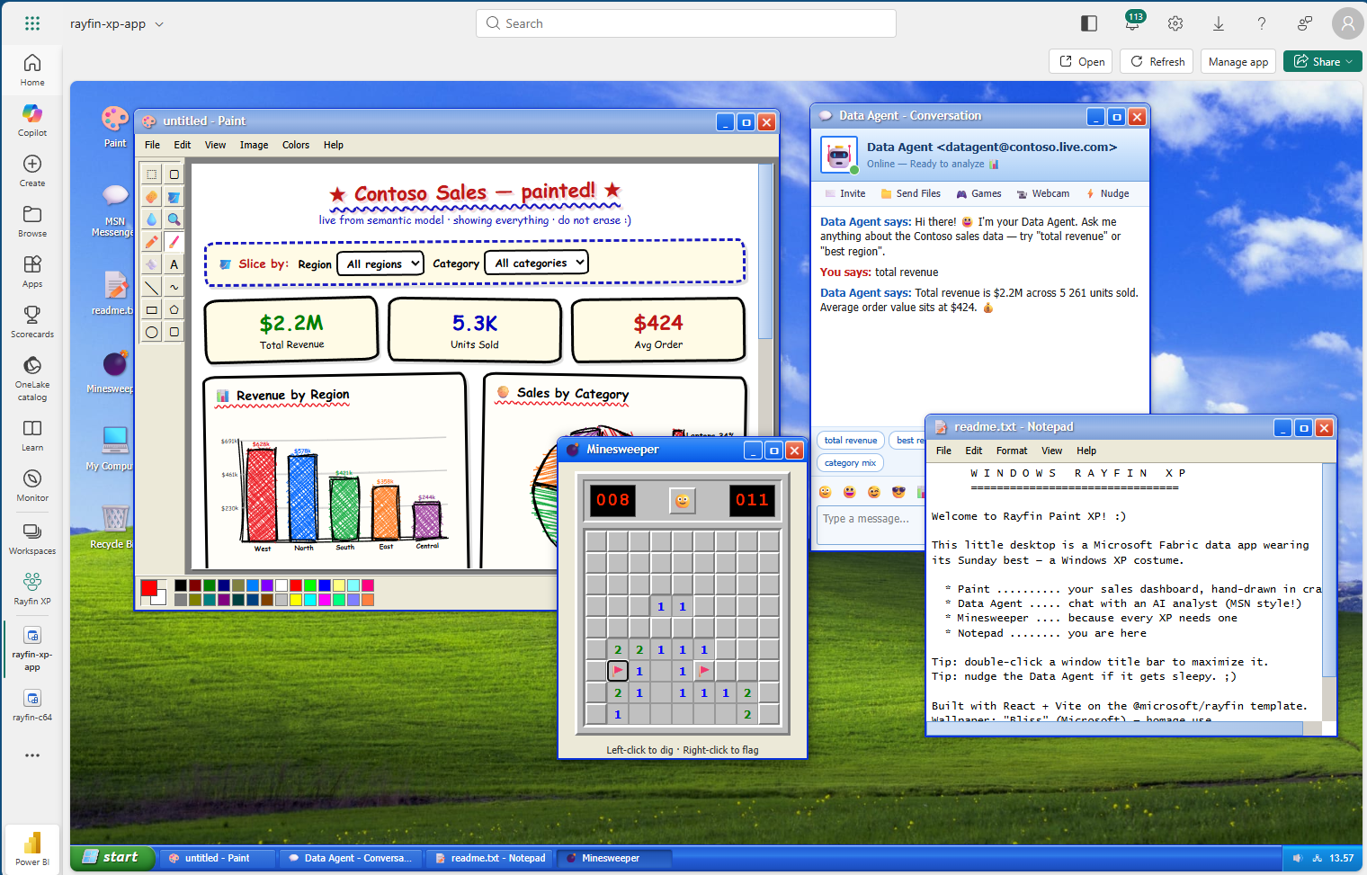1367x875 pixels.
Task: Open the My Computer desktop icon
Action: (112, 448)
